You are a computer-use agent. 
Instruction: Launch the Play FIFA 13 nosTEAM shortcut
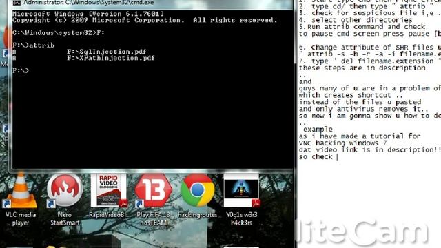click(153, 200)
